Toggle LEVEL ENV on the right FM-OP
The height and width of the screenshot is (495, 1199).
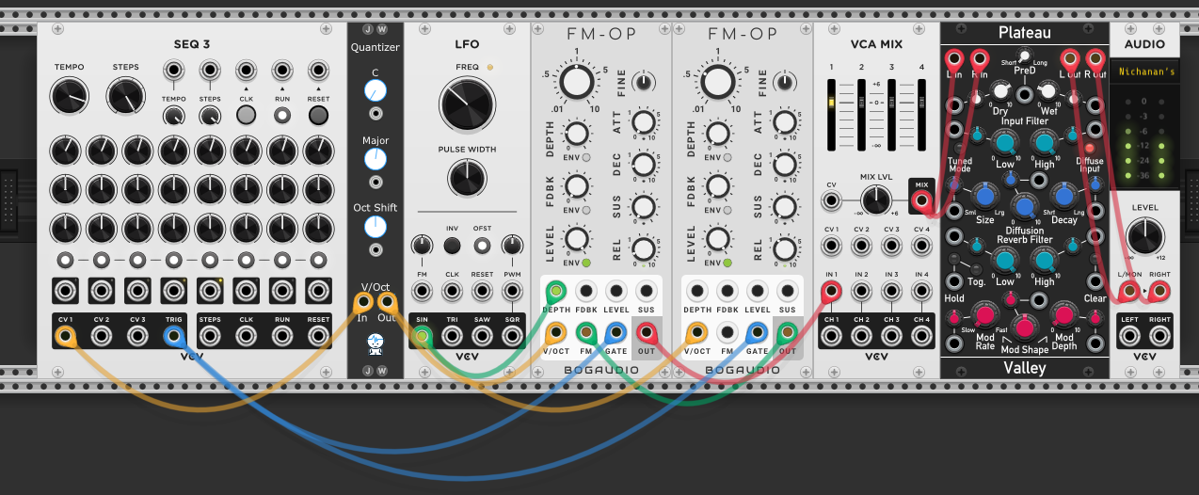[x=727, y=263]
